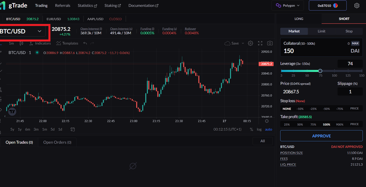The image size is (366, 187).
Task: Set leverage slider to 100 mark
Action: tap(334, 71)
